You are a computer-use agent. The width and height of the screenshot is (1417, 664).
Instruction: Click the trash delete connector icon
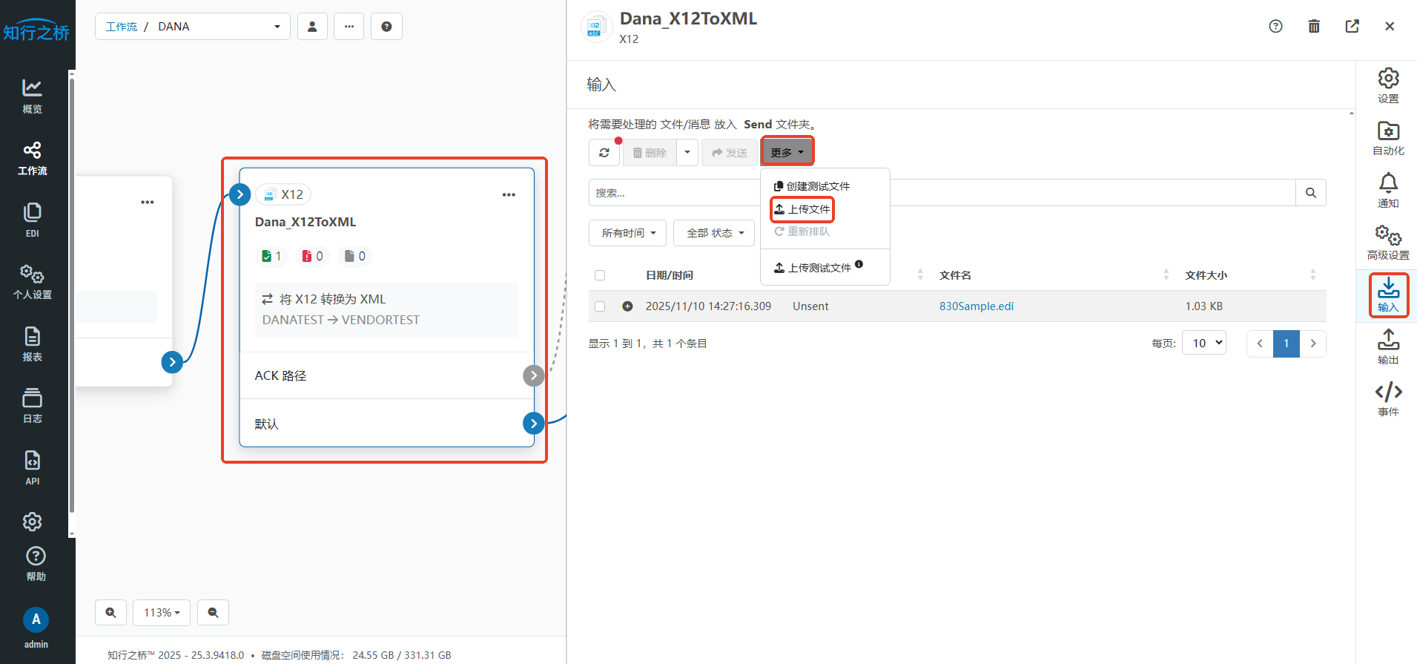coord(1313,27)
